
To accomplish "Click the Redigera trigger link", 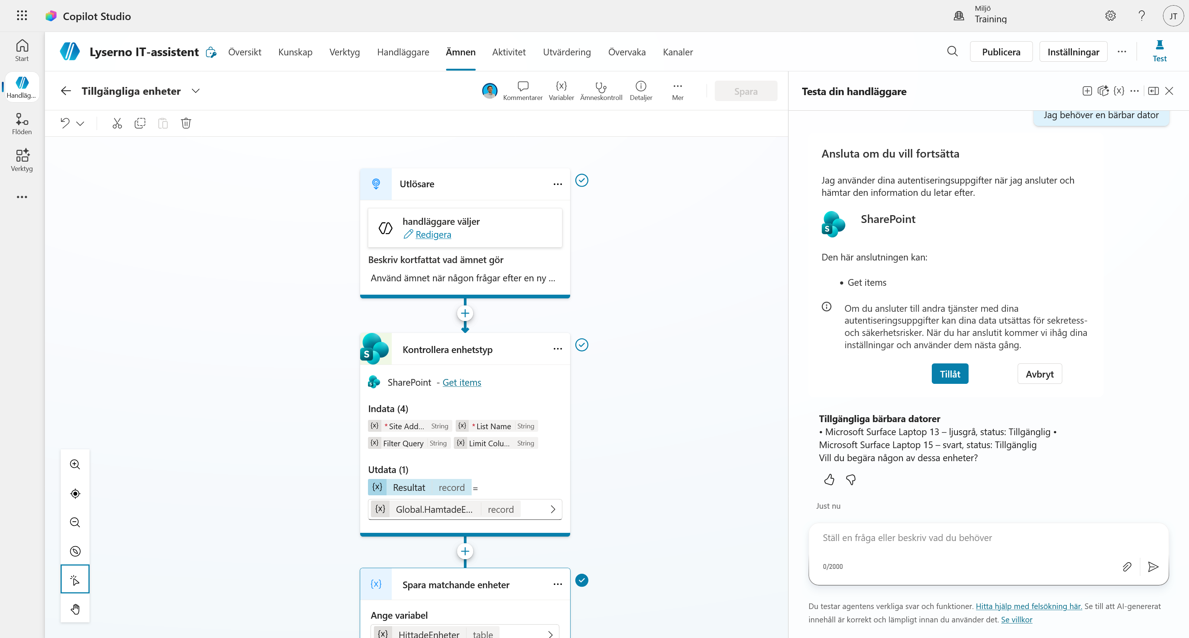I will pyautogui.click(x=433, y=234).
